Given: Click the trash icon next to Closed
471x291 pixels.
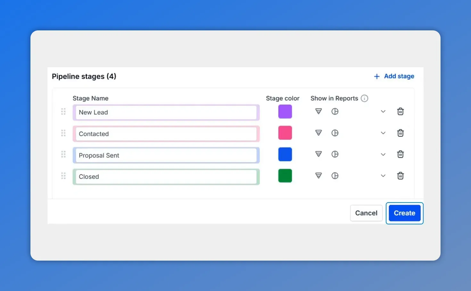Looking at the screenshot, I should [x=400, y=176].
